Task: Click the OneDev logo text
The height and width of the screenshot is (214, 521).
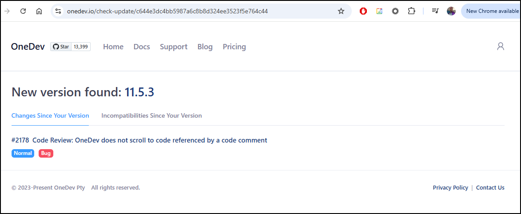Action: (x=28, y=47)
